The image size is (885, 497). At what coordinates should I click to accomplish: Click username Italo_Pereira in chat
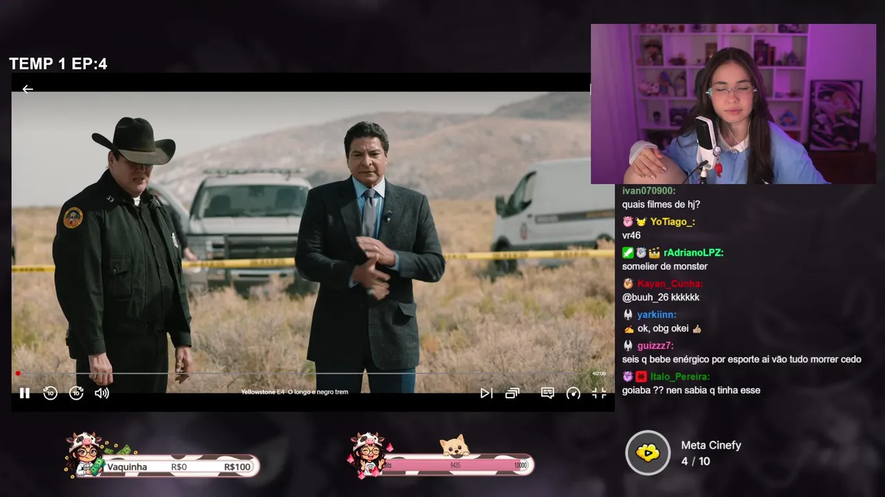[680, 377]
